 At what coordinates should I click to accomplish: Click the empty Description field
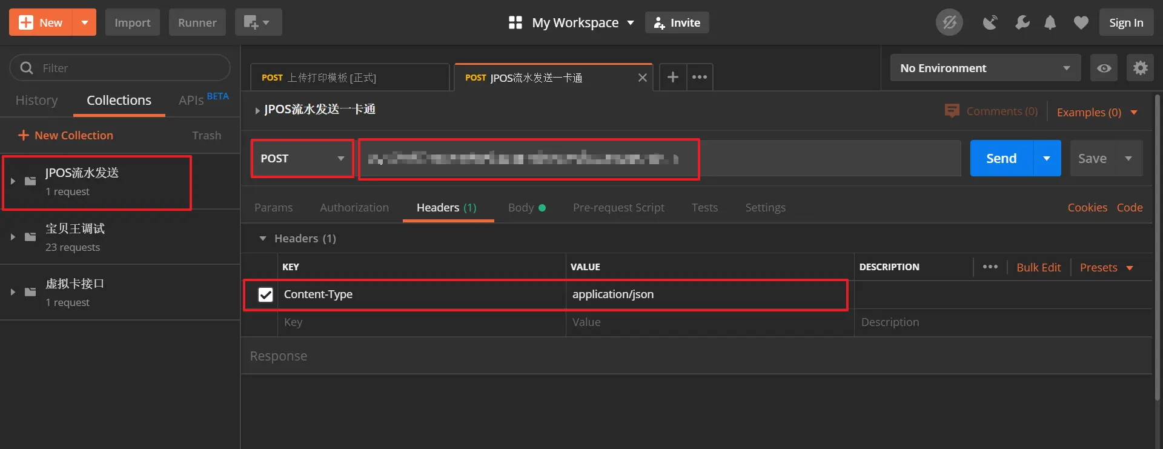click(x=1003, y=322)
